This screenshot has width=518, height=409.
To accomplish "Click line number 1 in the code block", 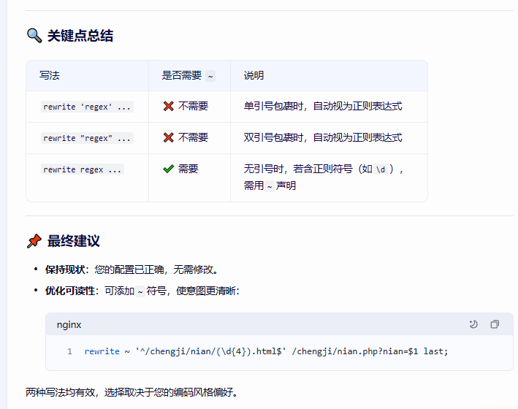I will (x=69, y=351).
